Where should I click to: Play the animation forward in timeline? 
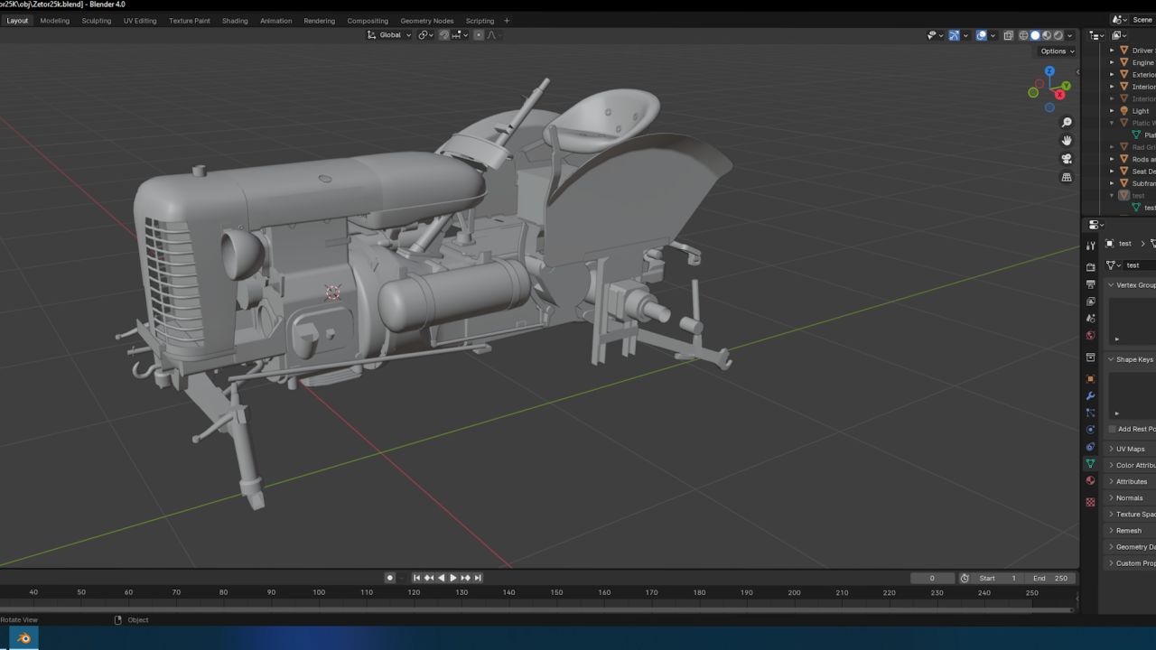(453, 578)
